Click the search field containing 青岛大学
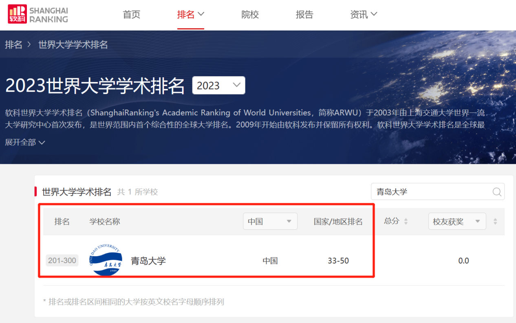This screenshot has width=516, height=323. [x=438, y=192]
